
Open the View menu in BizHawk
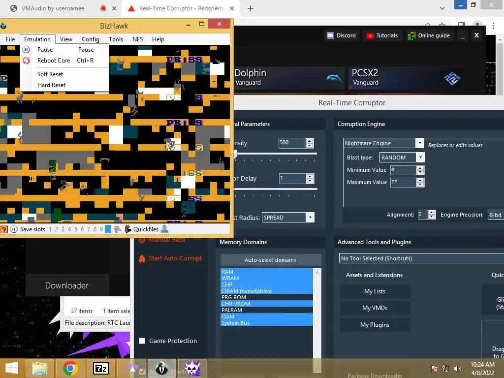point(66,39)
